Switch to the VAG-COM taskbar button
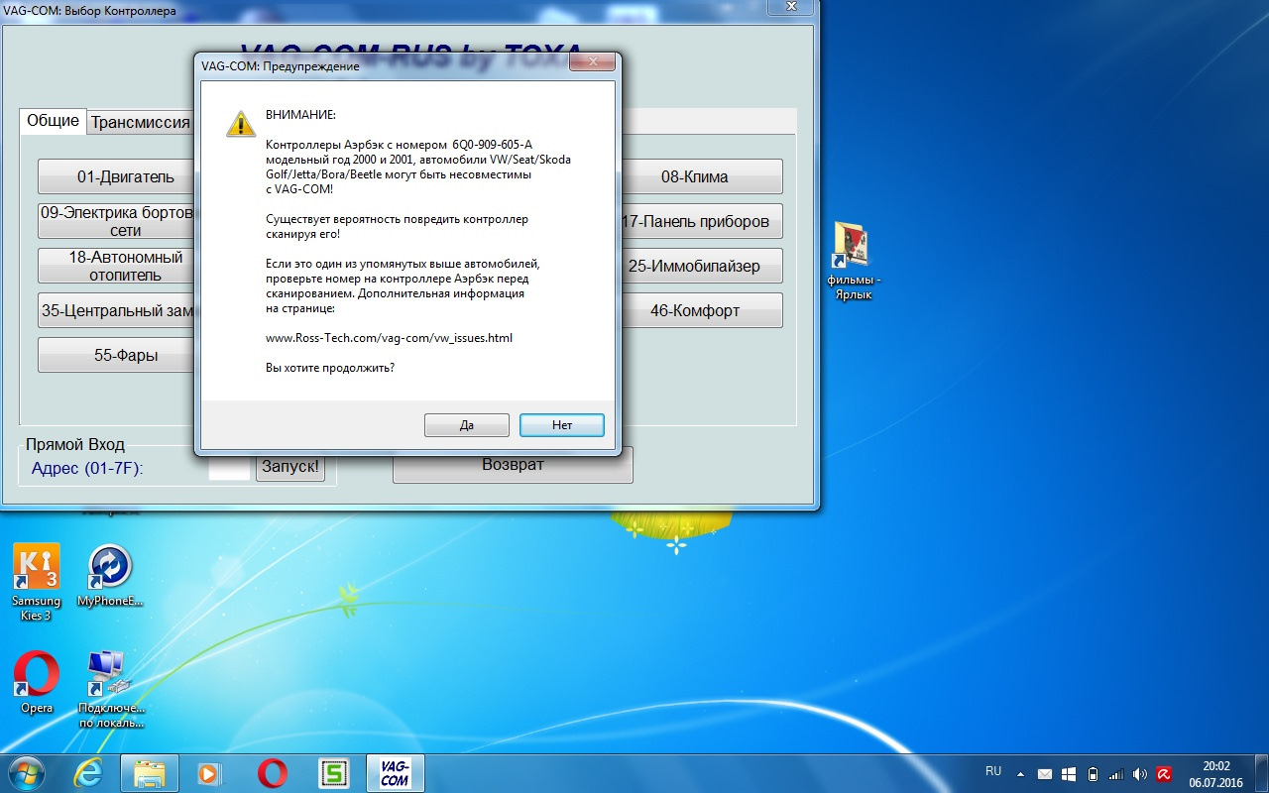1269x793 pixels. click(395, 773)
